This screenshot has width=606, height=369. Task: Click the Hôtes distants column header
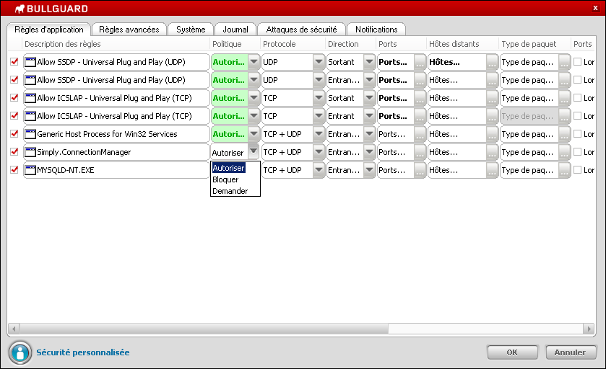point(462,44)
